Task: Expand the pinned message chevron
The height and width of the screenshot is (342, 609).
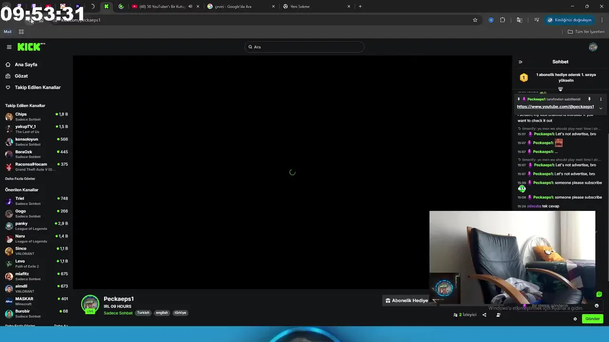Action: tap(600, 108)
